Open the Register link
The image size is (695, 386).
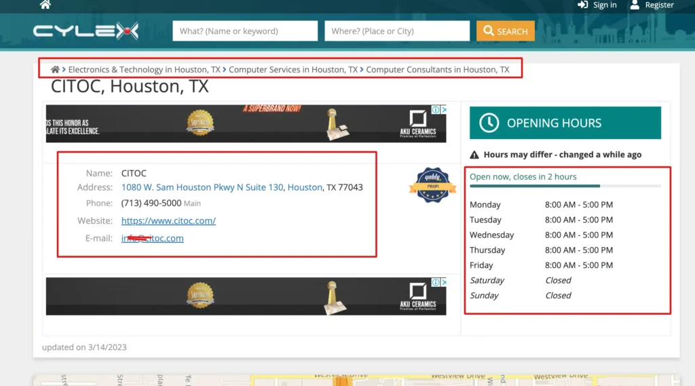click(652, 5)
